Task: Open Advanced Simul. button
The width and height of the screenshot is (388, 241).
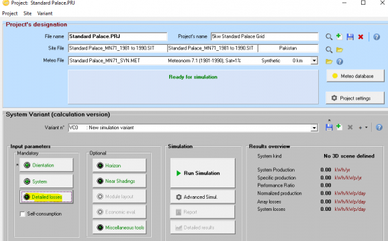Action: click(x=203, y=197)
